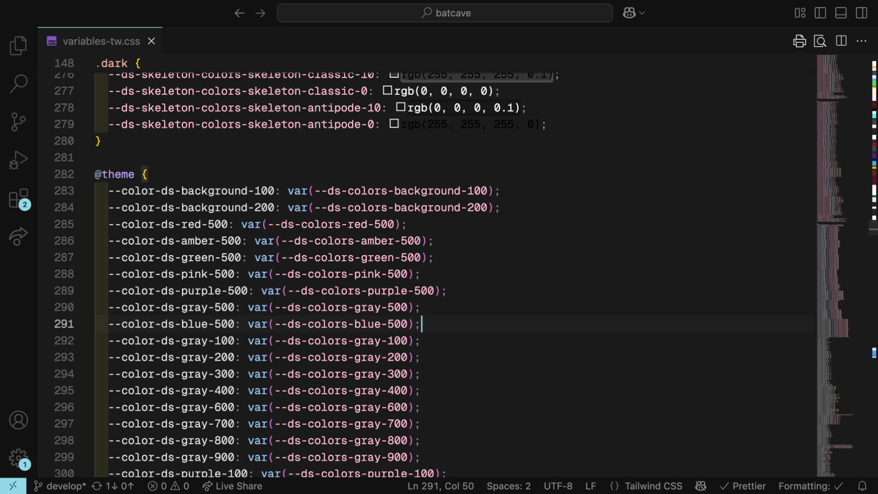
Task: Toggle secondary side bar visibility
Action: [862, 13]
